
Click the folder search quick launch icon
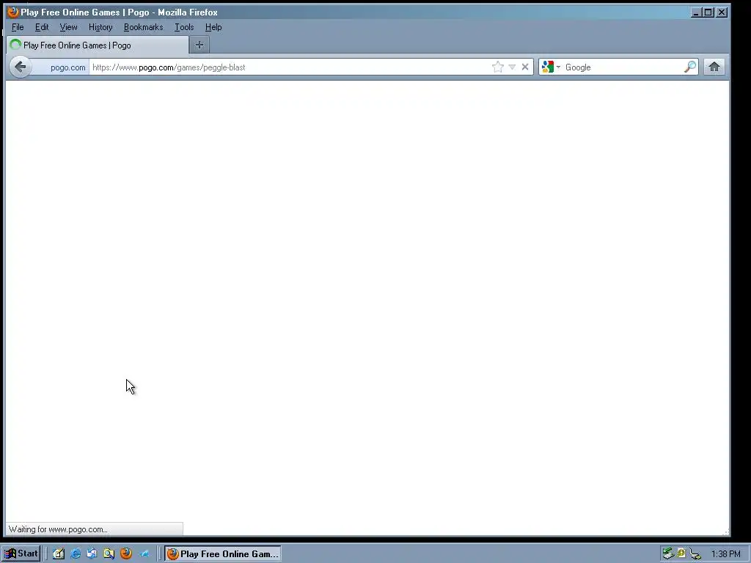click(109, 553)
